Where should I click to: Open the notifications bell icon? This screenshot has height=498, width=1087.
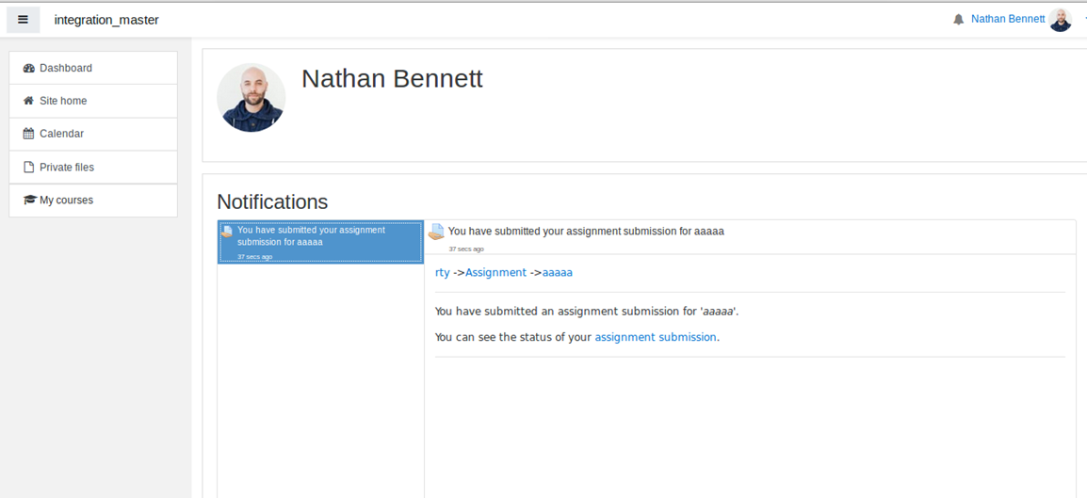[x=959, y=20]
